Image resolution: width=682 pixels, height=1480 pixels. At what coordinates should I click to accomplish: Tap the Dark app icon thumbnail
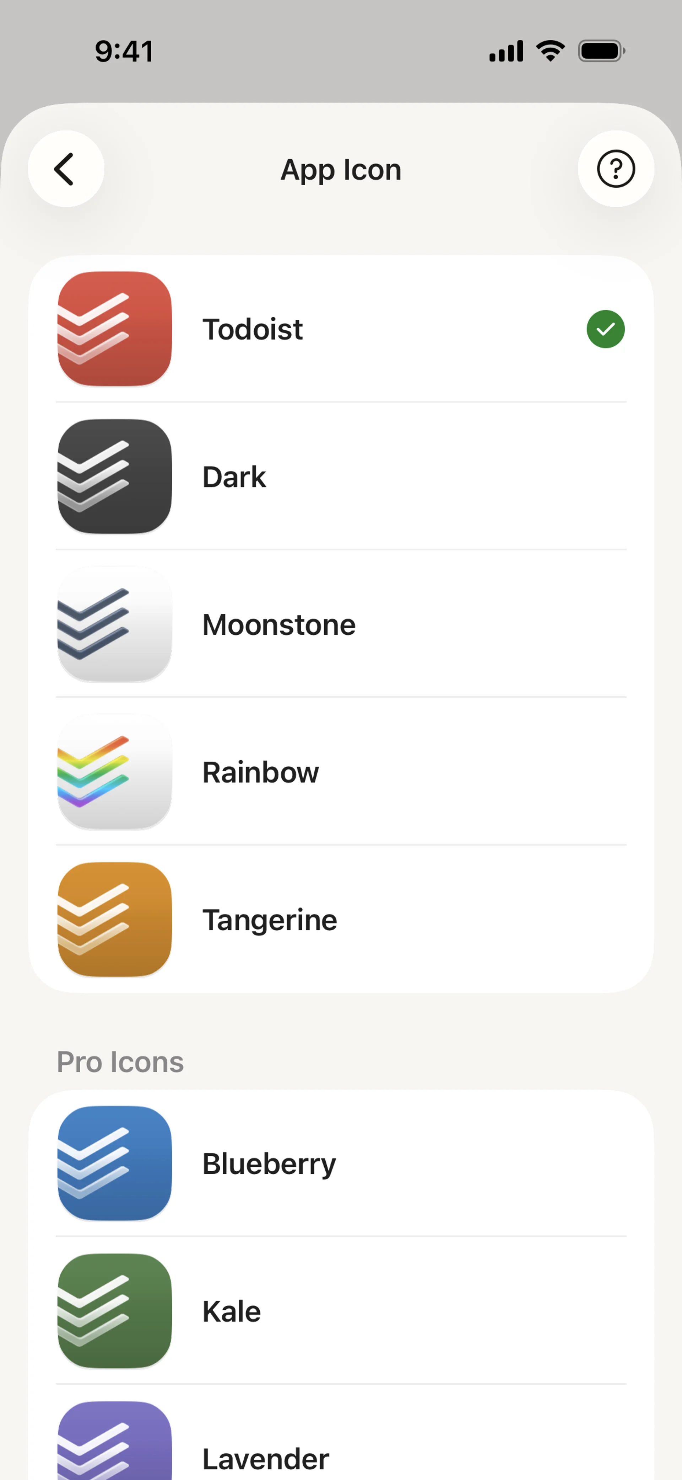[x=115, y=476]
